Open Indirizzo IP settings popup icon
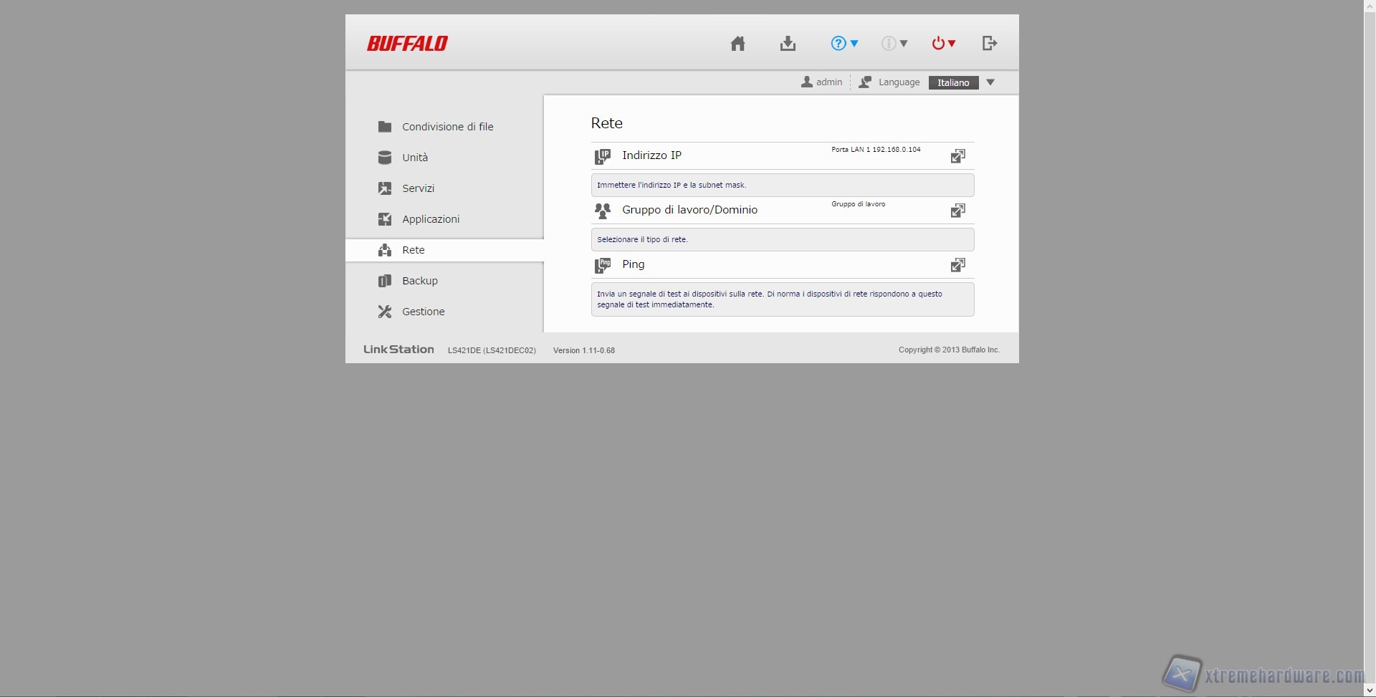Viewport: 1376px width, 697px height. pos(957,156)
